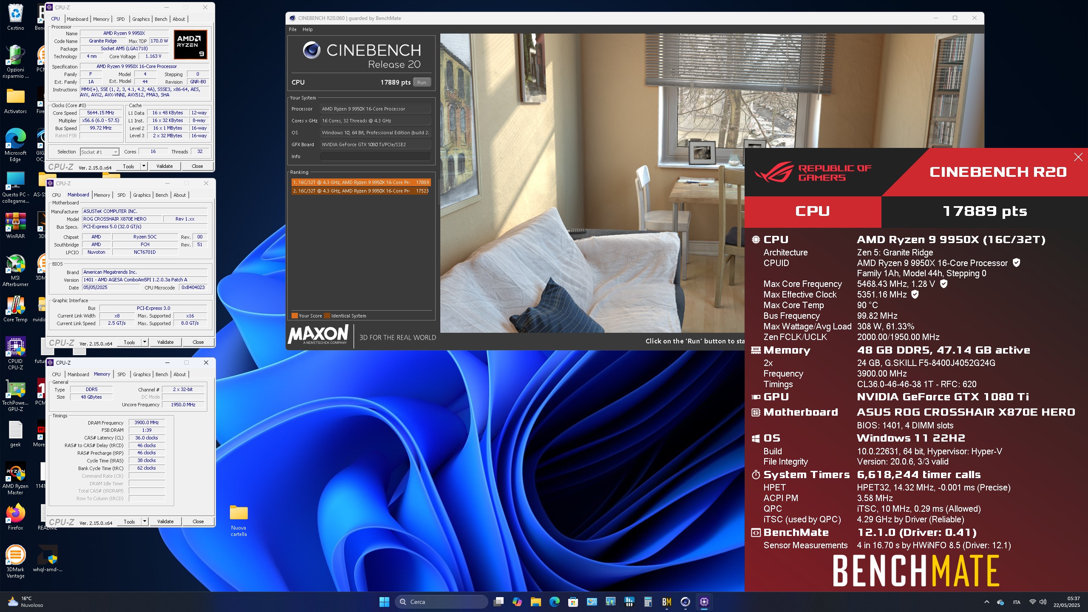Click the ITA language indicator

[x=1017, y=602]
